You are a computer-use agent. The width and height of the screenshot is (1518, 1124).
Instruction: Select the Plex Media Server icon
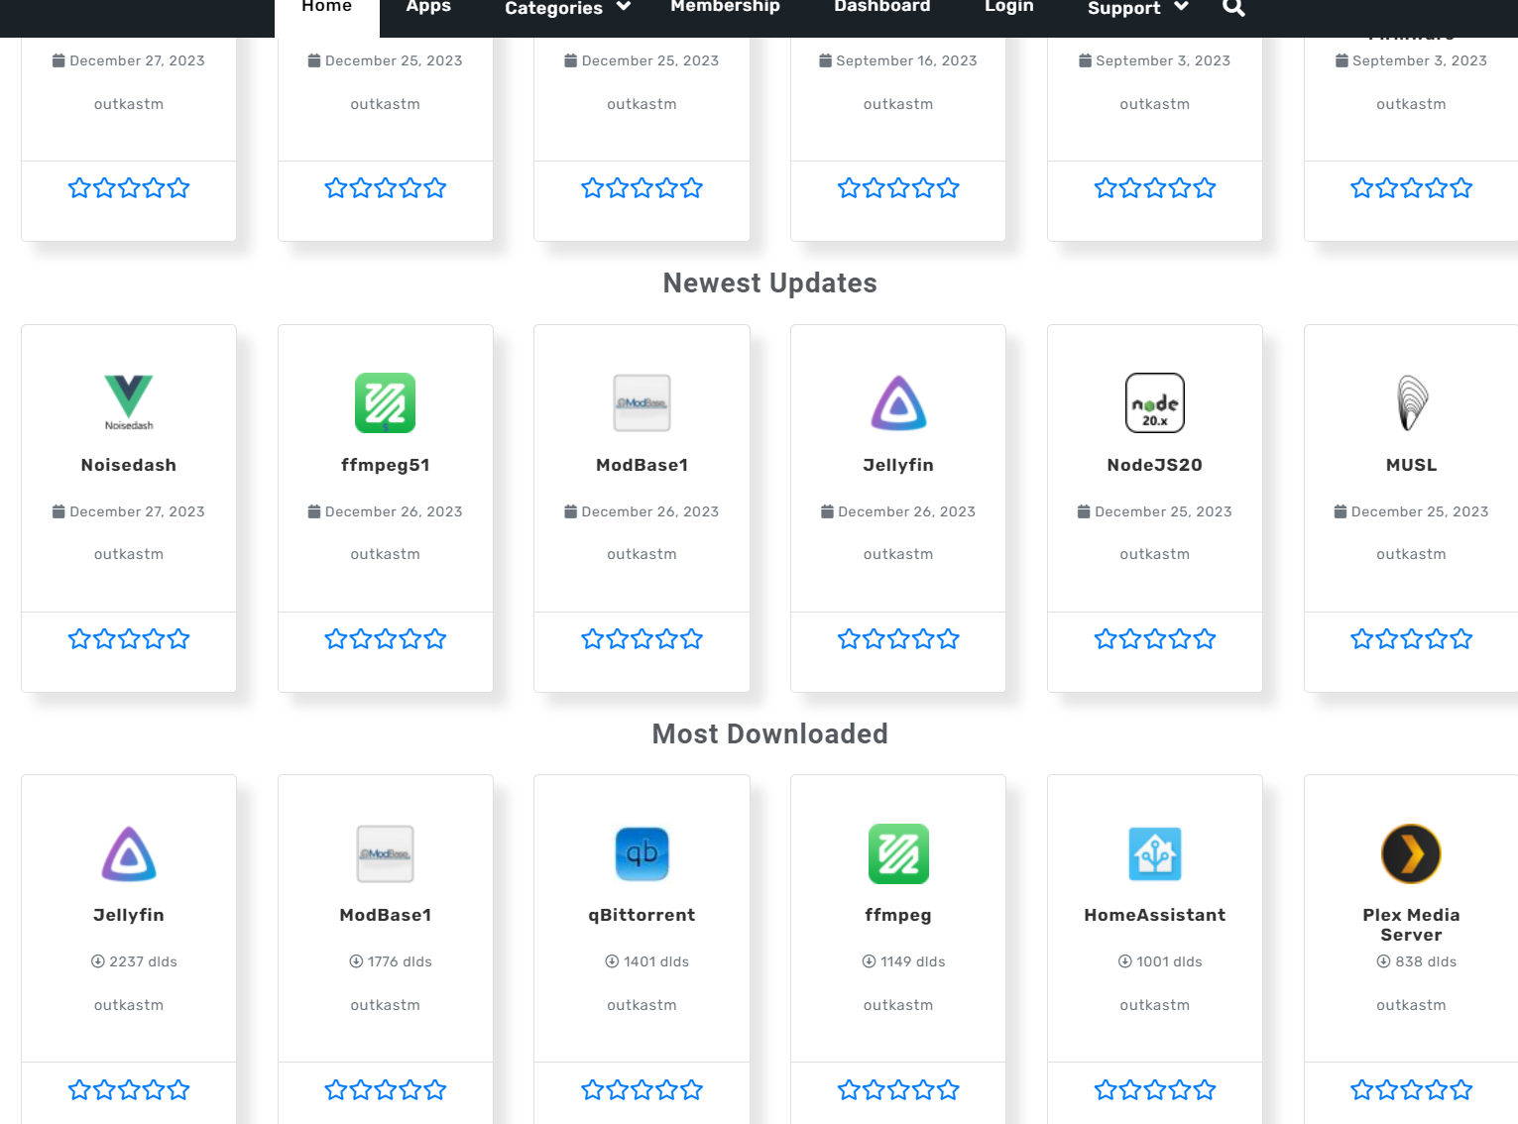coord(1411,853)
